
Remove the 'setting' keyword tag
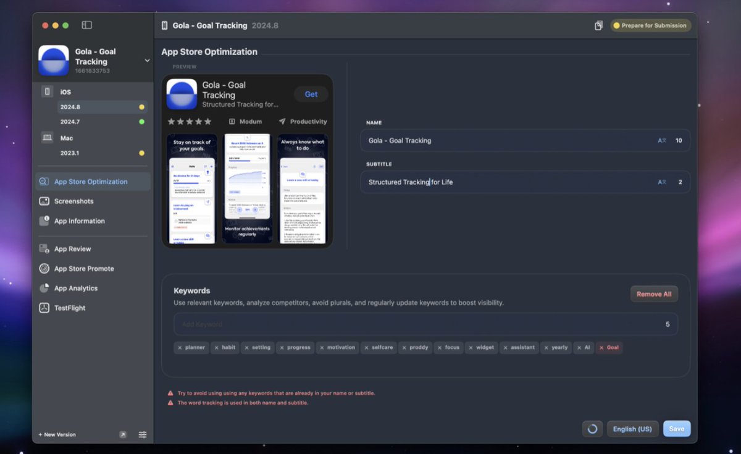[246, 348]
